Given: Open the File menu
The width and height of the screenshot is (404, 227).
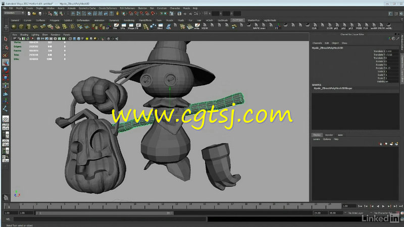Looking at the screenshot, I should click(x=5, y=8).
